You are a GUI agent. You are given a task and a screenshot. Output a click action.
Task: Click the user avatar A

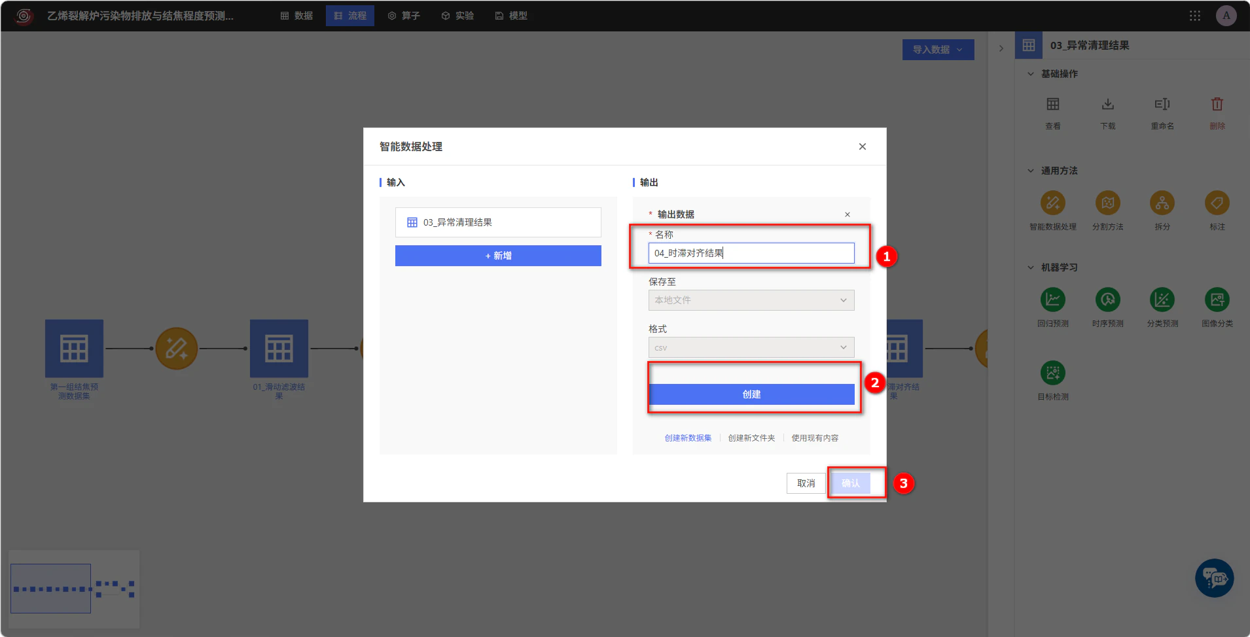1226,16
